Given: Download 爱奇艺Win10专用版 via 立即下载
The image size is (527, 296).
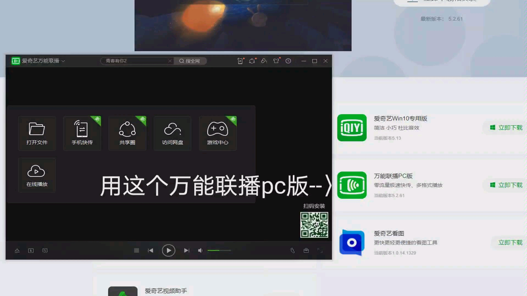Looking at the screenshot, I should [506, 128].
